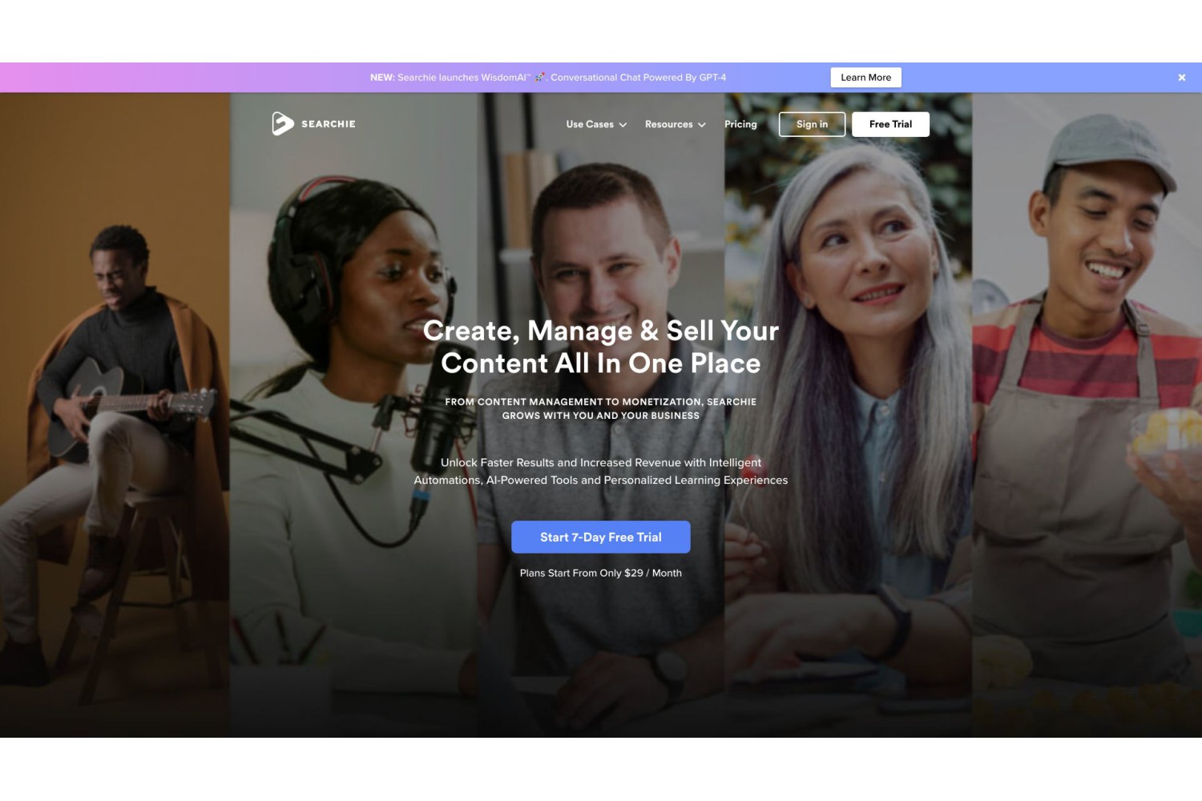
Task: Click the 'Plans Start From Only $29' text
Action: point(601,573)
